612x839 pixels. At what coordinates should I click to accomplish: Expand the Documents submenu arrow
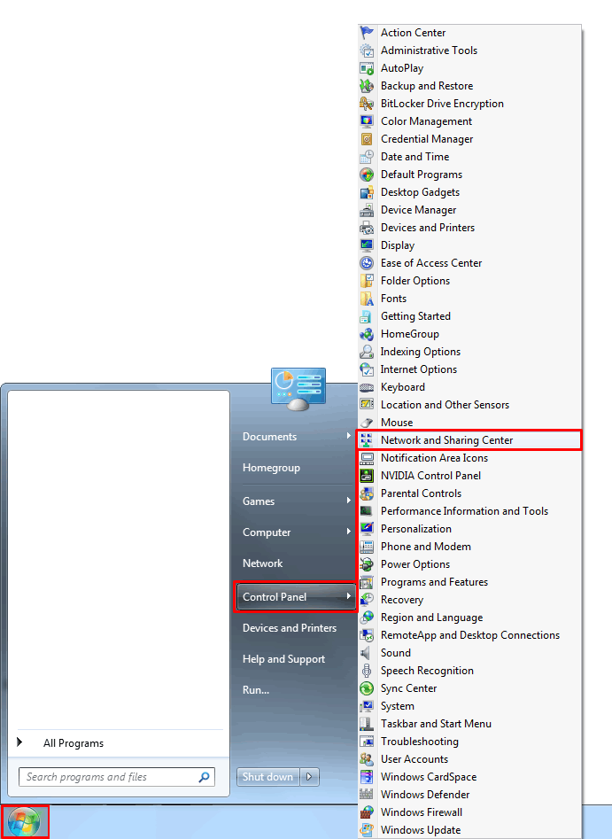pyautogui.click(x=349, y=436)
